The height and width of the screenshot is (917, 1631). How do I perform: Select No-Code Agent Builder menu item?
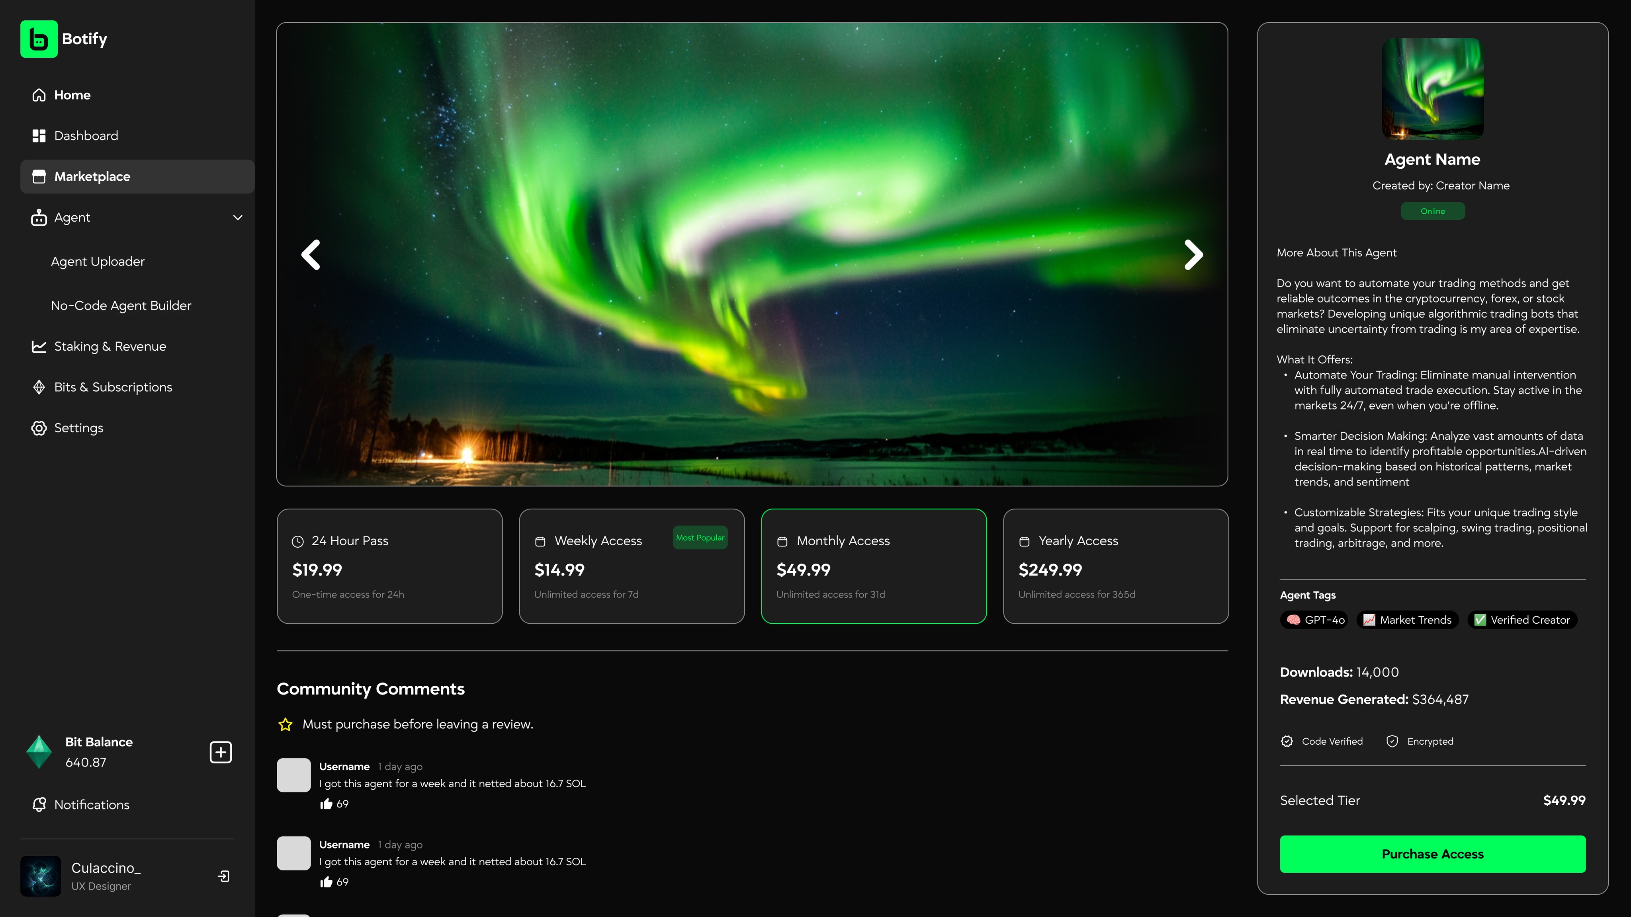coord(121,305)
